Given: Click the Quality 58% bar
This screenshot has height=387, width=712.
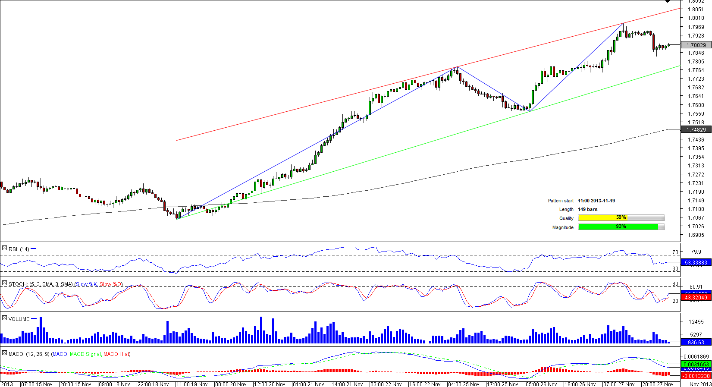Looking at the screenshot, I should 621,218.
